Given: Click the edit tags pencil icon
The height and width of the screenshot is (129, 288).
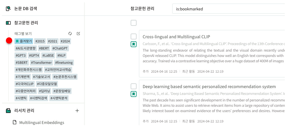Looking at the screenshot, I should [78, 34].
